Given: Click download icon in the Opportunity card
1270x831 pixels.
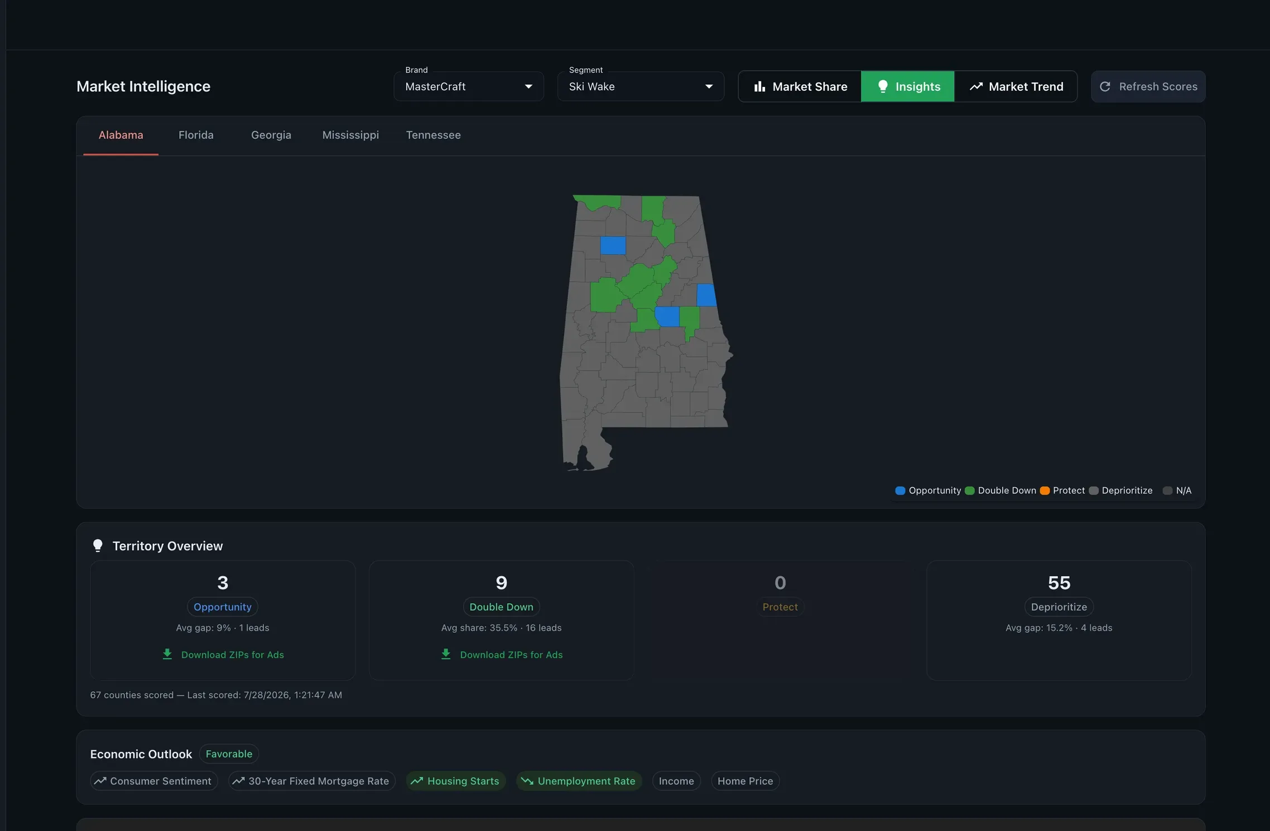Looking at the screenshot, I should (x=167, y=654).
